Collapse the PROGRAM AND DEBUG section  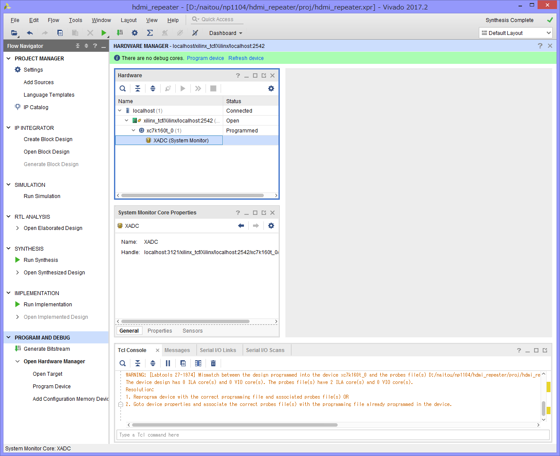point(8,337)
